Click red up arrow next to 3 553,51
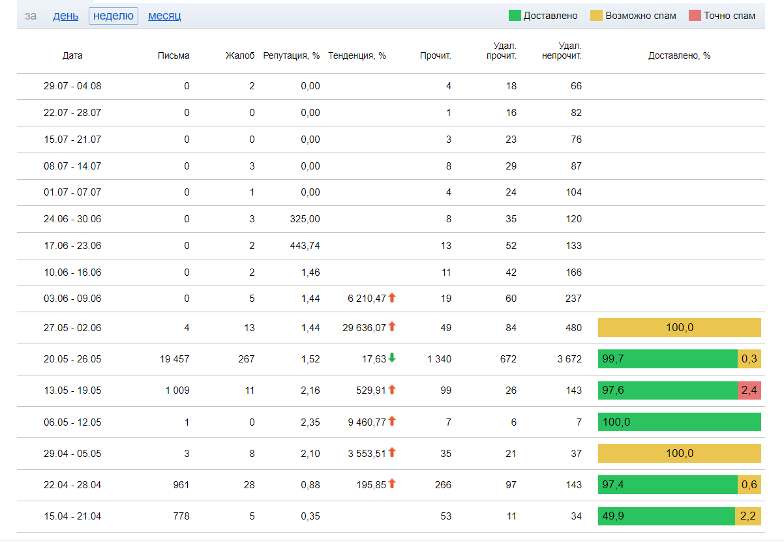784x543 pixels. point(392,452)
